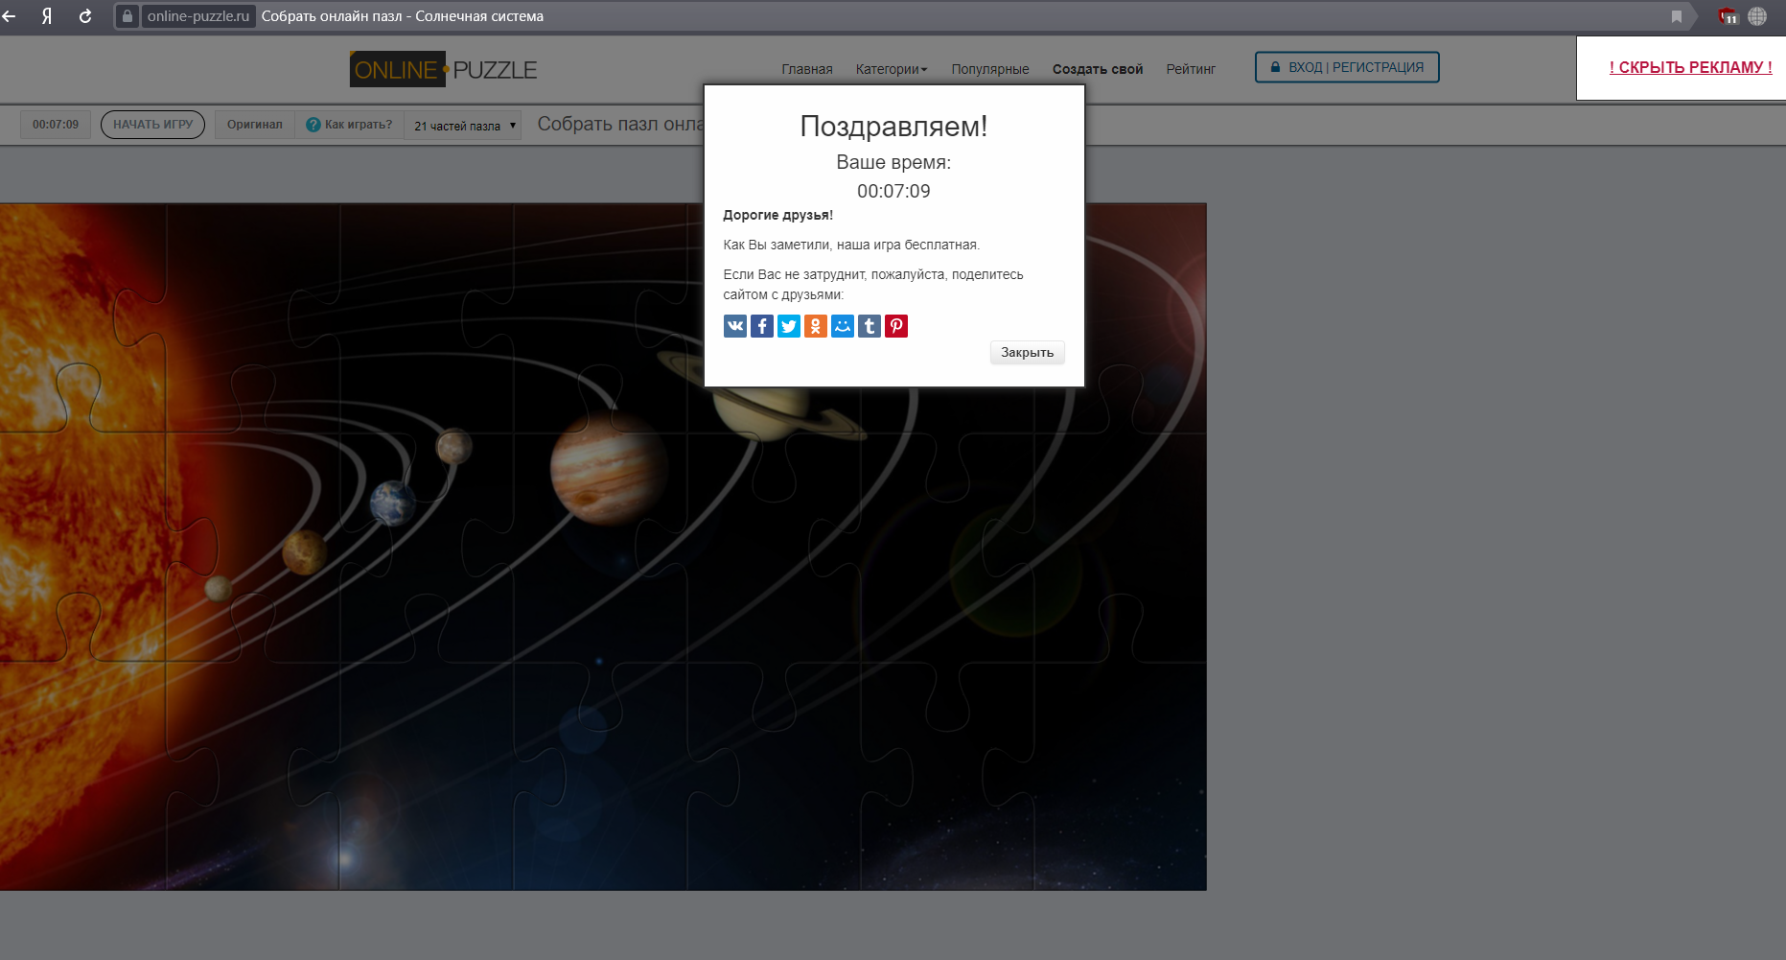This screenshot has height=960, width=1786.
Task: Share via Twitter icon
Action: click(x=788, y=326)
